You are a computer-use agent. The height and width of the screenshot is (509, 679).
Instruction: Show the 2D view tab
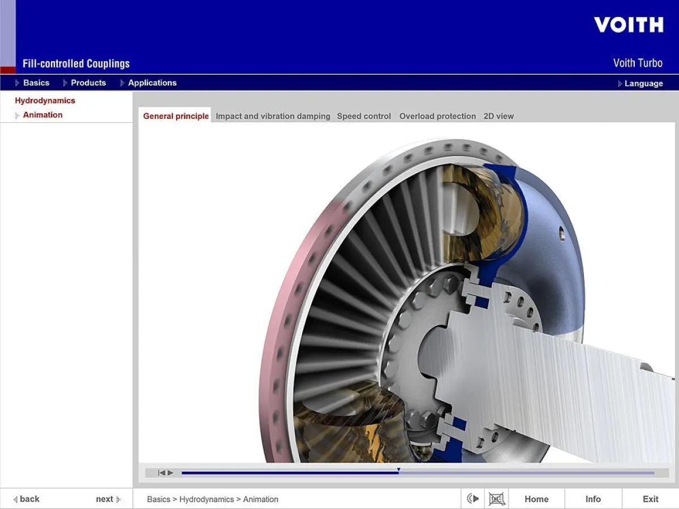pyautogui.click(x=498, y=116)
